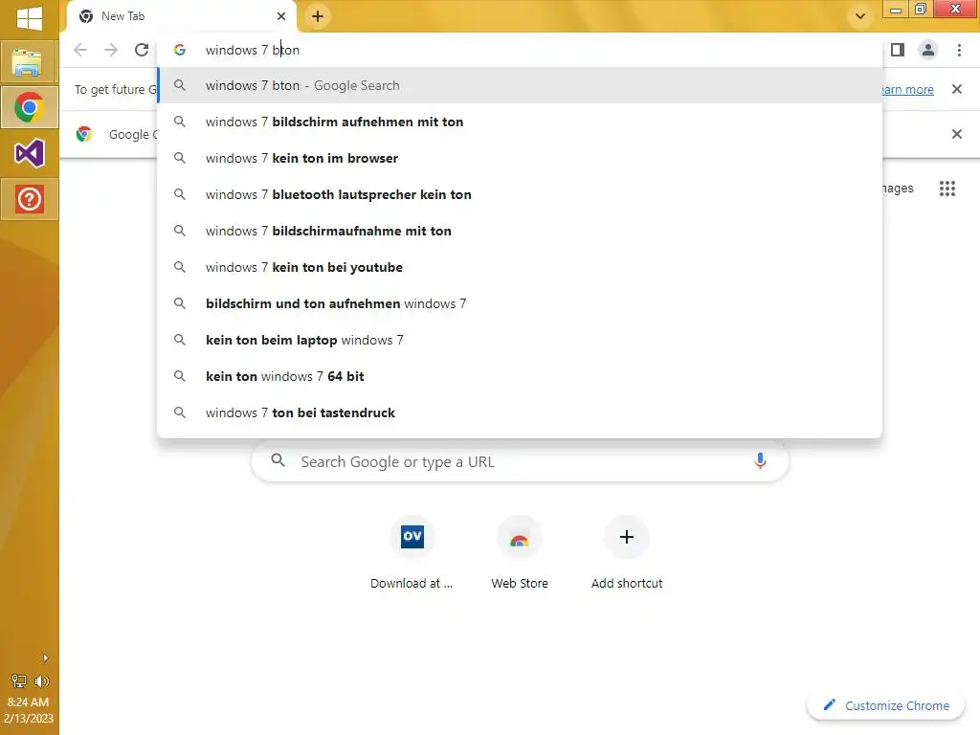Image resolution: width=980 pixels, height=735 pixels.
Task: Select 'windows 7 bton - Google Search' suggestion
Action: coord(520,85)
